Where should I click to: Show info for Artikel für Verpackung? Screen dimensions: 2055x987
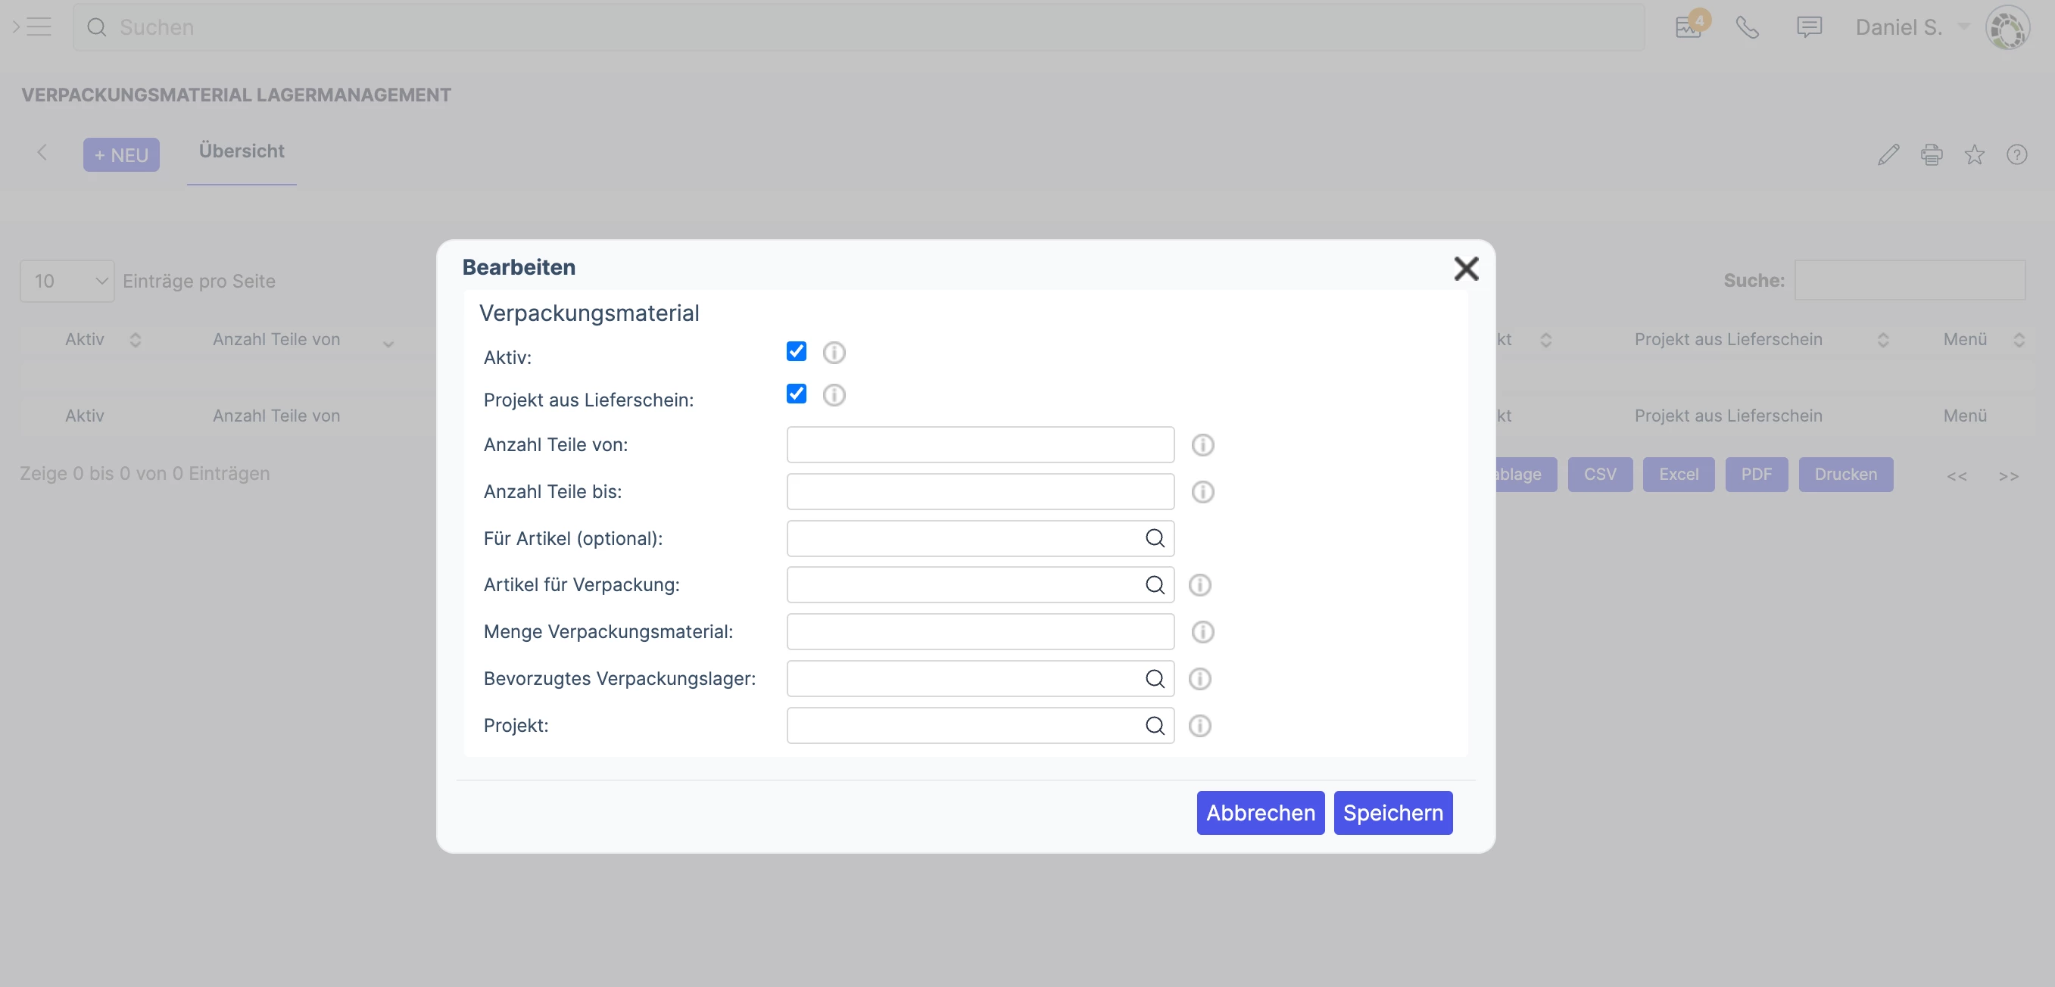coord(1200,585)
